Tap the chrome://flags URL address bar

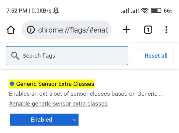(x=72, y=30)
